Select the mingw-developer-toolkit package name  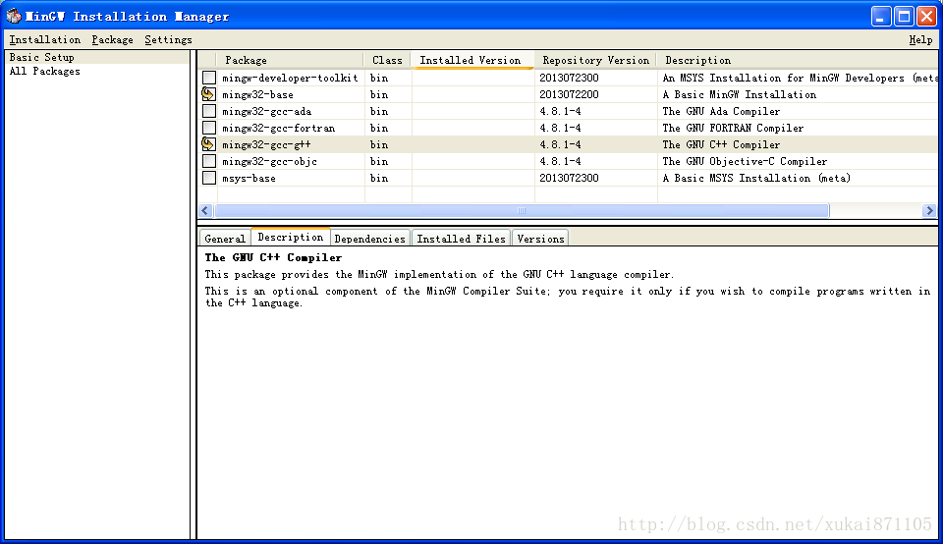[290, 78]
